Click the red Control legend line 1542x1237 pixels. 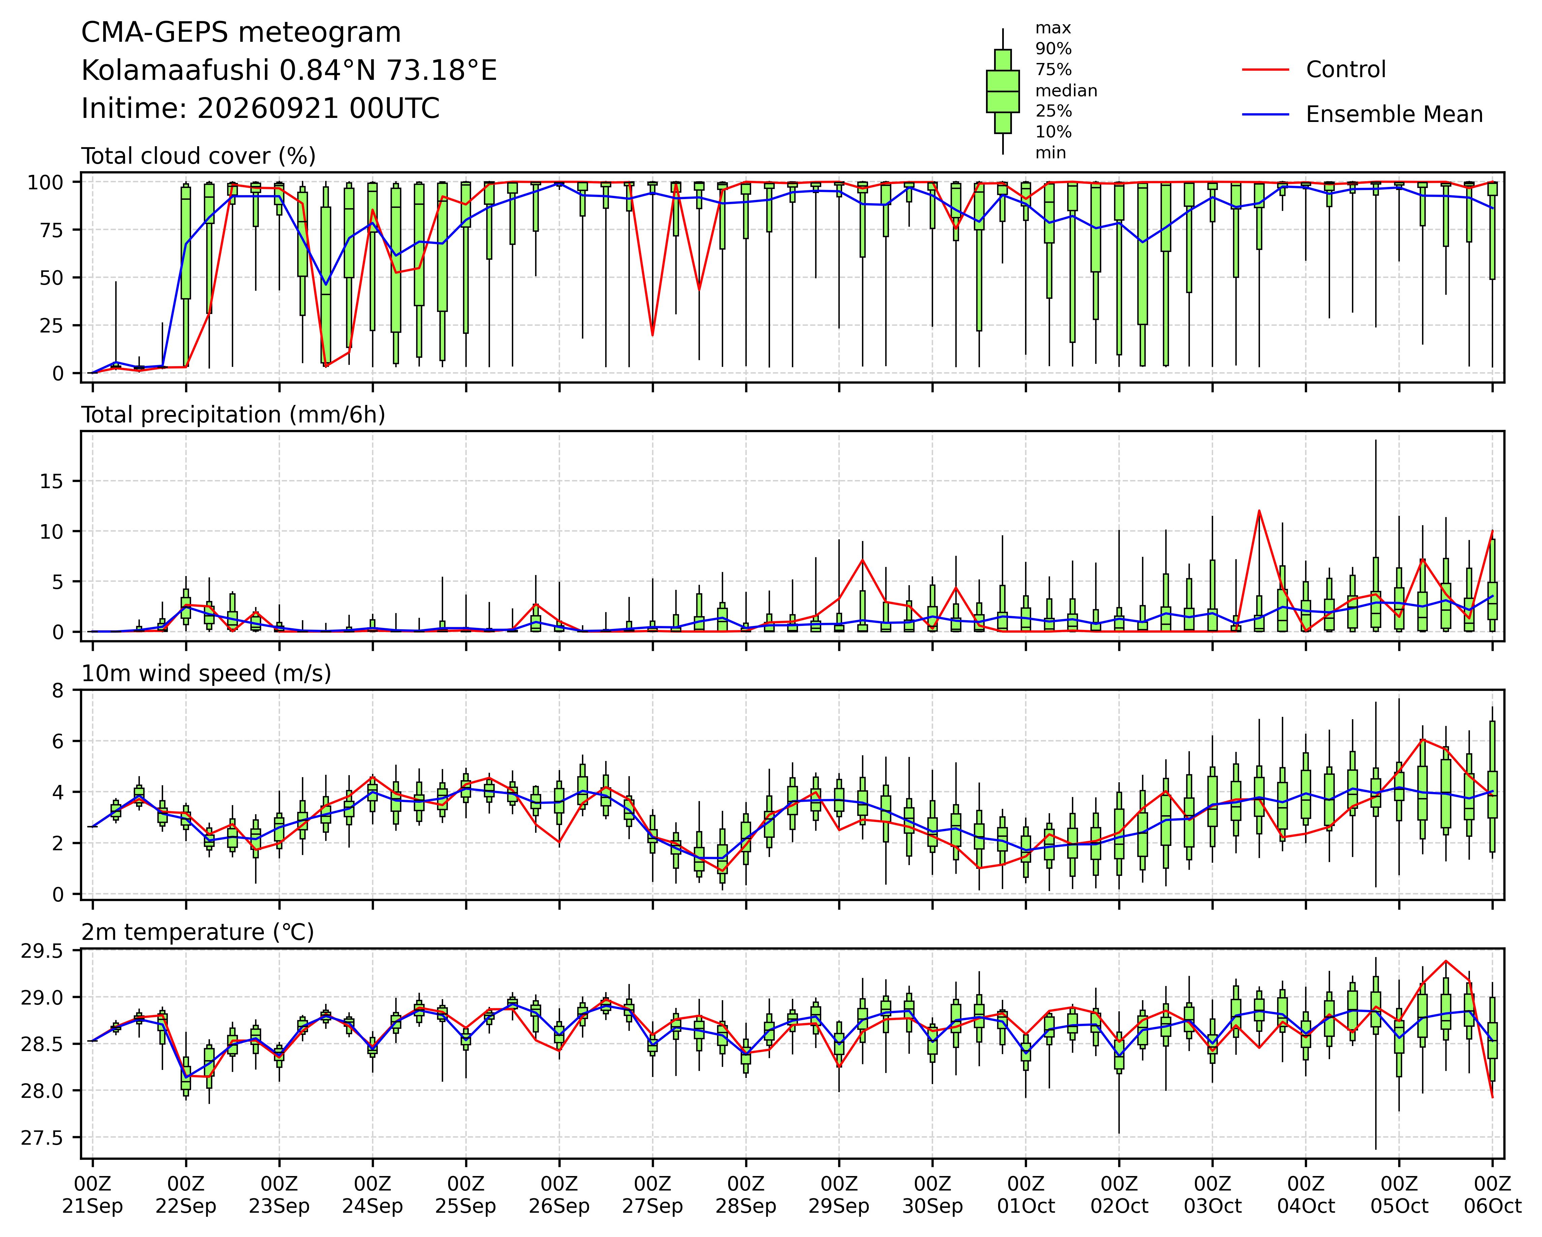pyautogui.click(x=1266, y=70)
